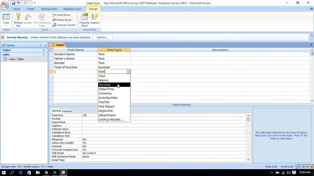
Task: Launch Edge browser from taskbar
Action: [21, 173]
